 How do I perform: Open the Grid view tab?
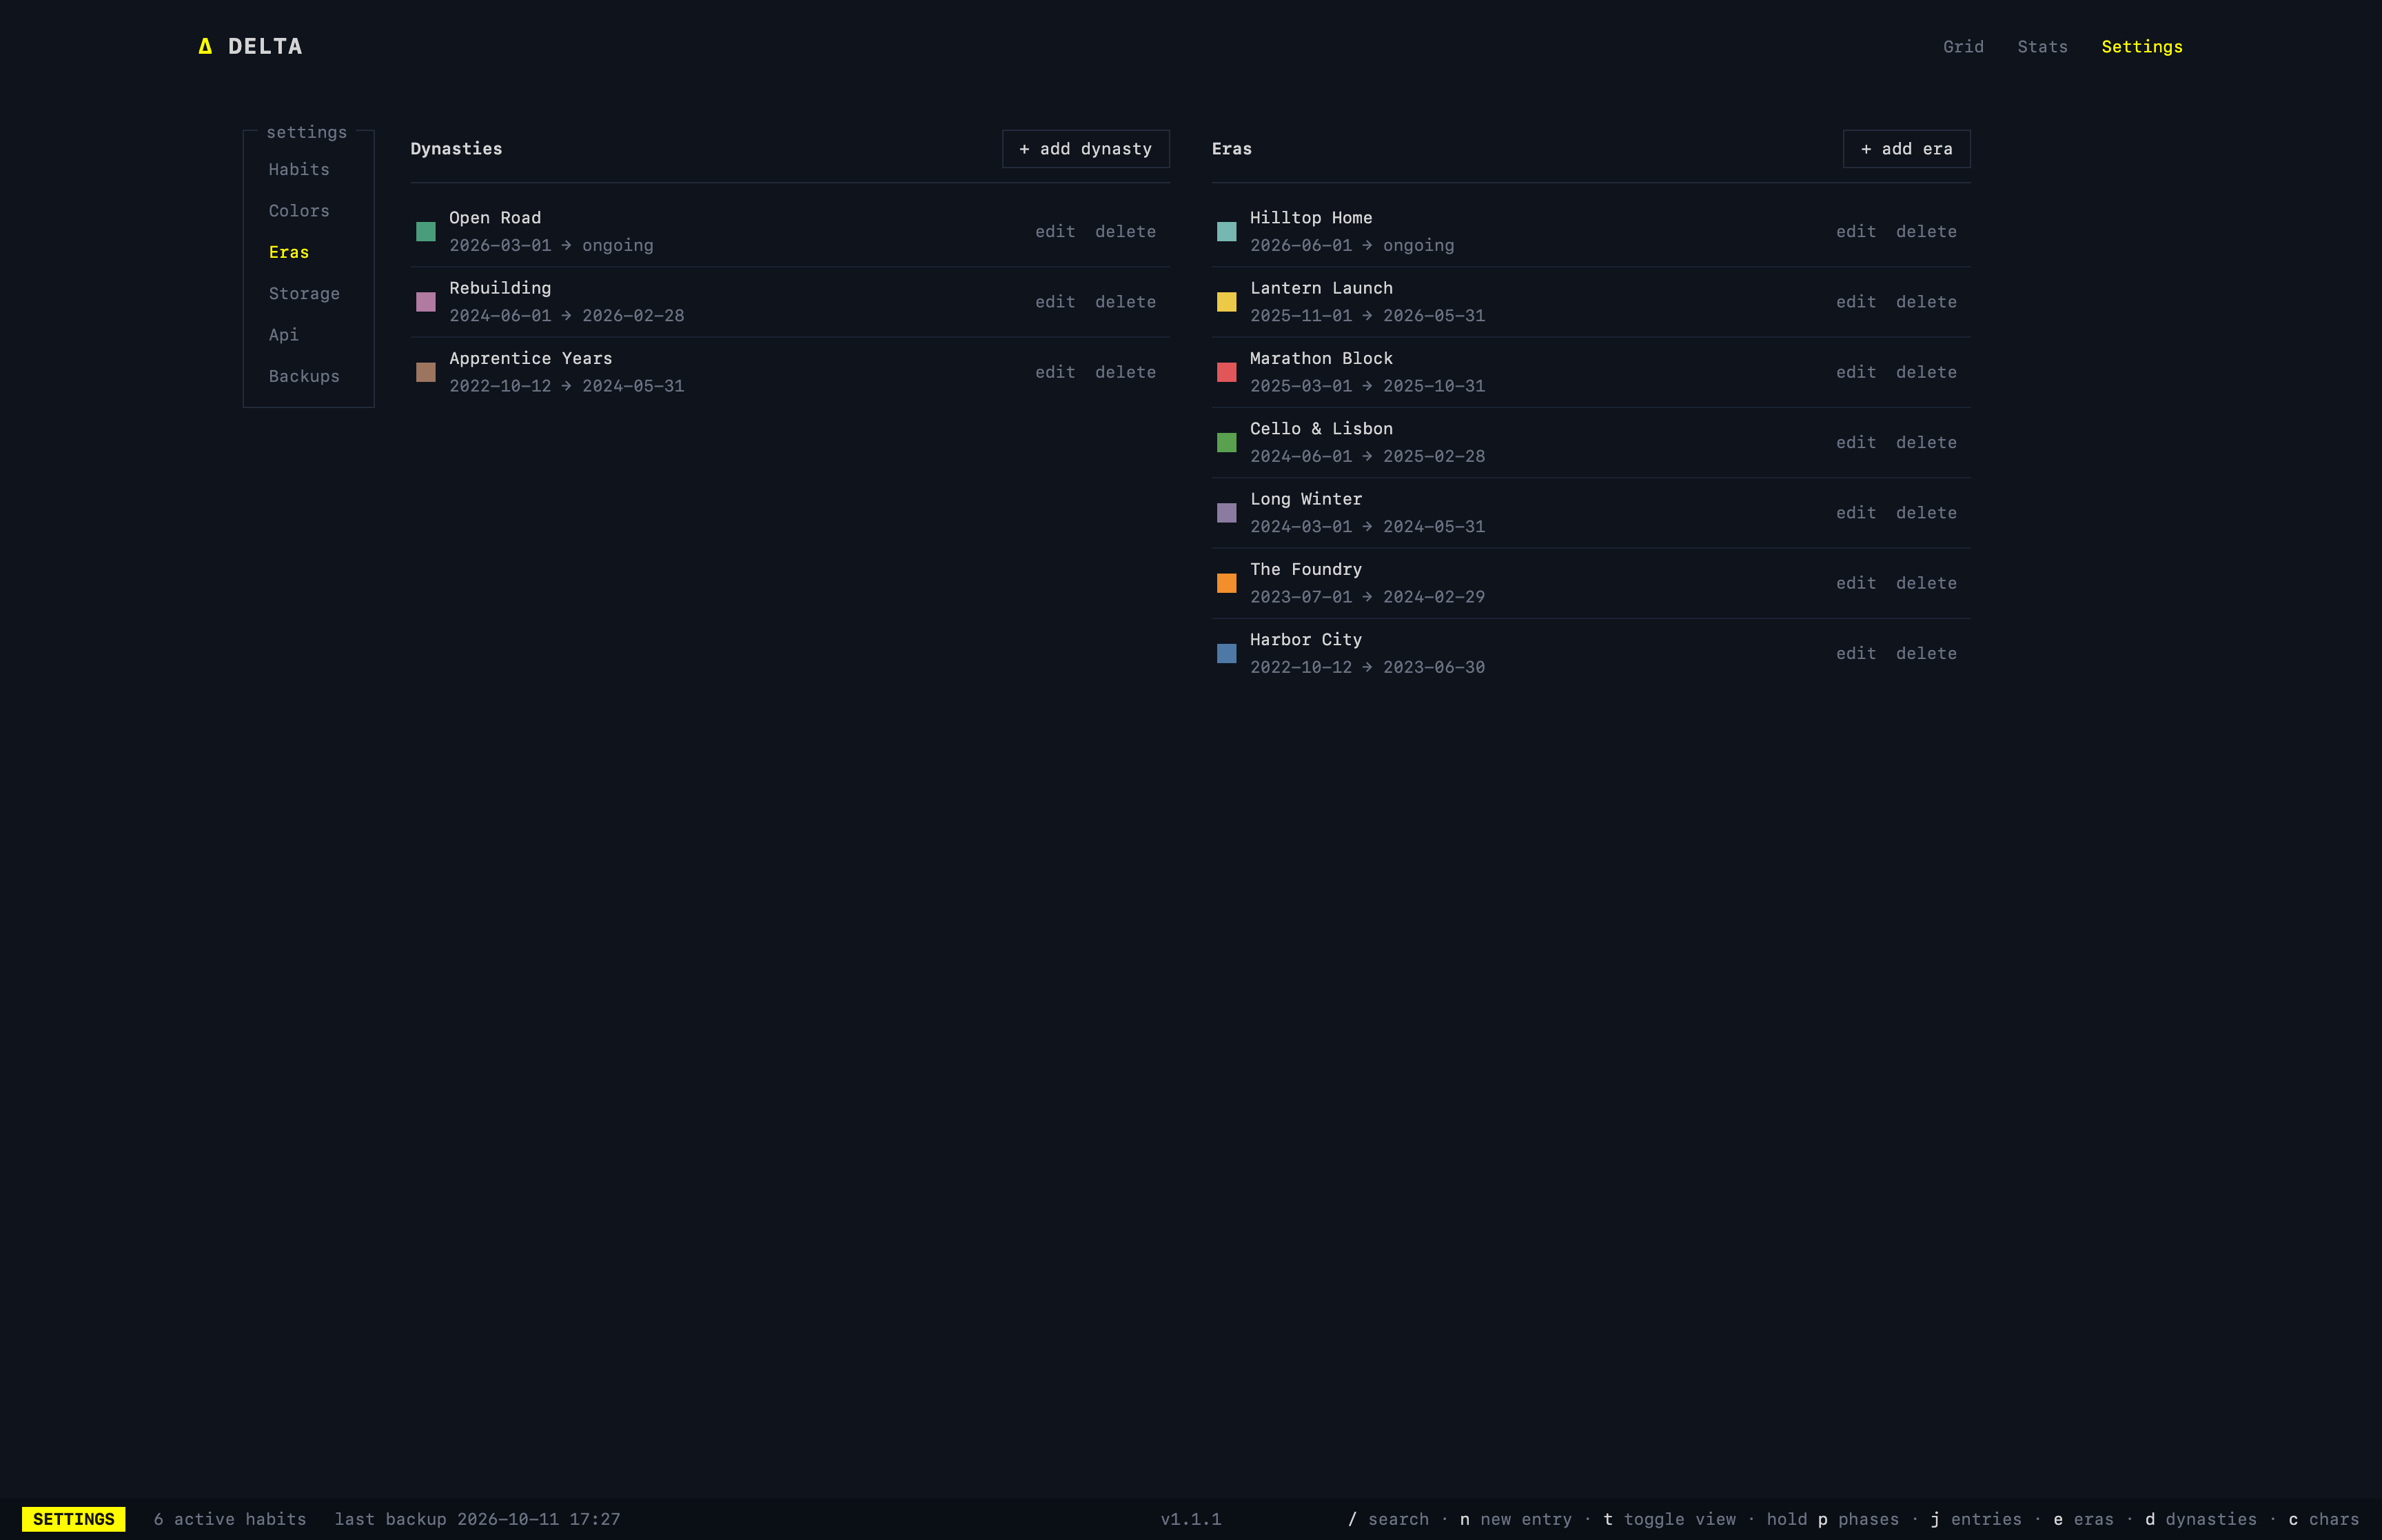click(1963, 47)
